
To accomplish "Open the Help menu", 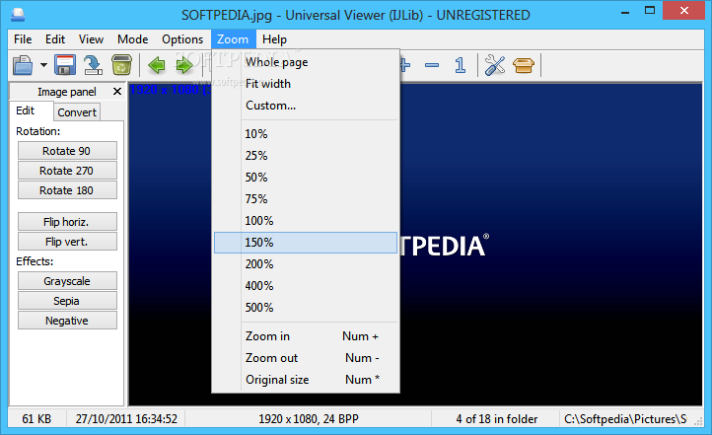I will [274, 39].
